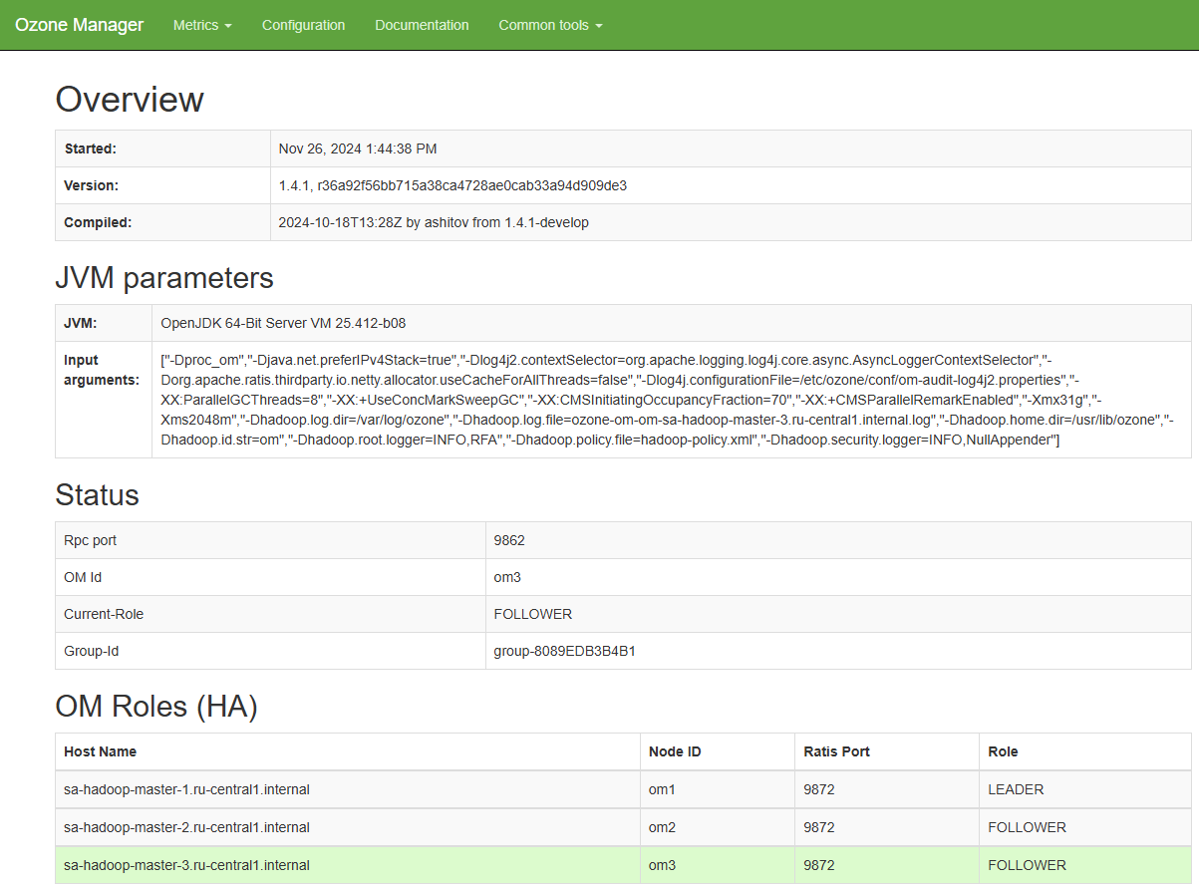Select host sa-hadoop-master-2.ru-central1.internal
This screenshot has height=890, width=1199.
pos(186,827)
